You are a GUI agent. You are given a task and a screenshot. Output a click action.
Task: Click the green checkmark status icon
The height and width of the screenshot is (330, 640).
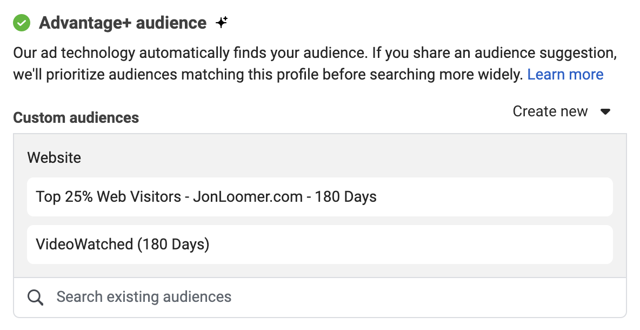click(x=22, y=23)
